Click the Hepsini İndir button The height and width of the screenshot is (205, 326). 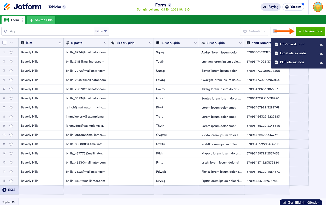(x=310, y=31)
